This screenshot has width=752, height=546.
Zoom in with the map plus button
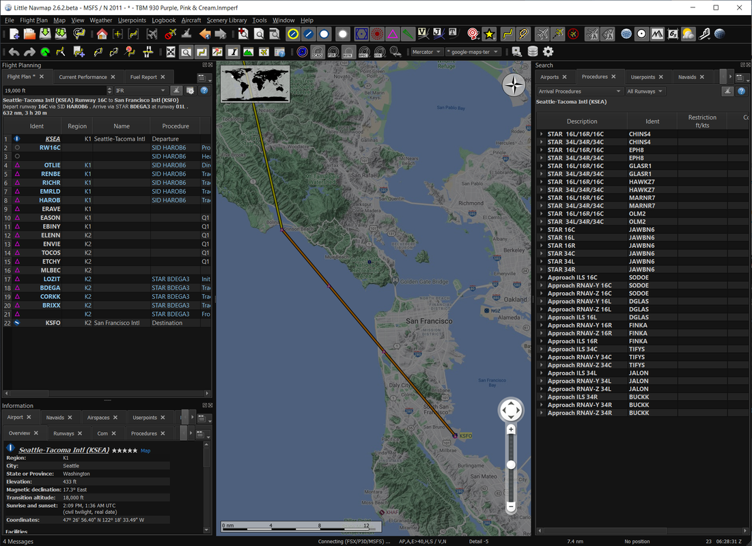(512, 429)
